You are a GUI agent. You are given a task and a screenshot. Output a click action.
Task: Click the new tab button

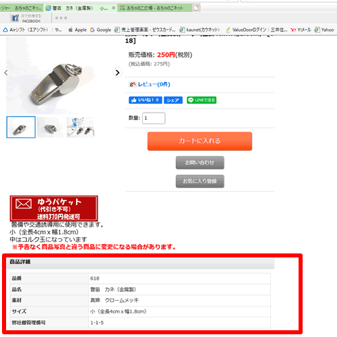click(x=196, y=8)
